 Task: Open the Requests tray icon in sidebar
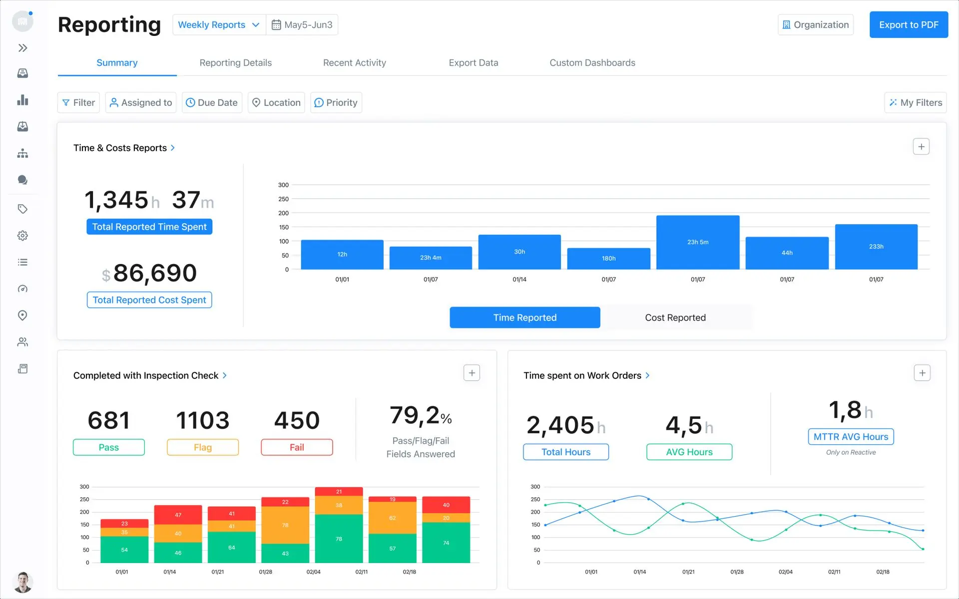coord(22,126)
